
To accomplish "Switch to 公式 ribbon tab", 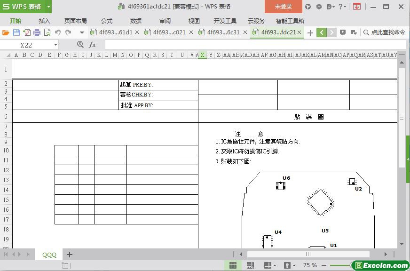I will [107, 21].
